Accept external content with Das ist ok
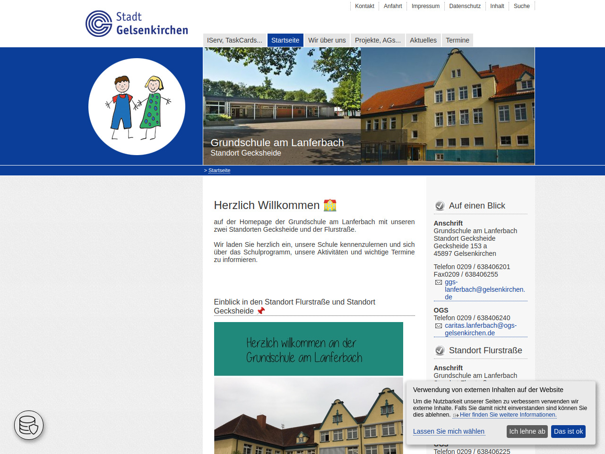Image resolution: width=605 pixels, height=454 pixels. [568, 431]
